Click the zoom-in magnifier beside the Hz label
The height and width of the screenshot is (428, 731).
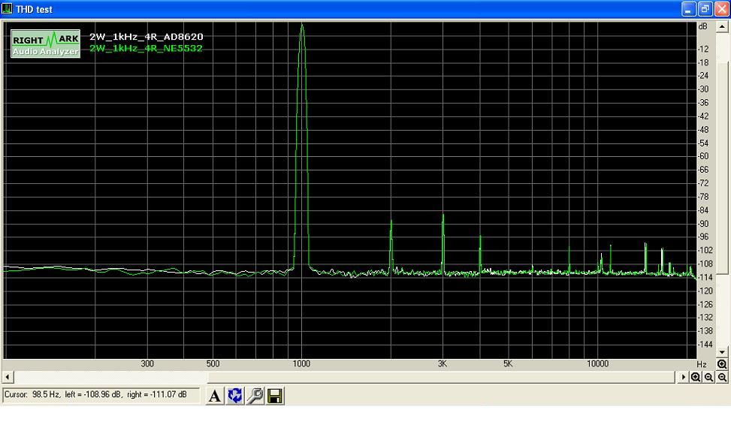[722, 364]
